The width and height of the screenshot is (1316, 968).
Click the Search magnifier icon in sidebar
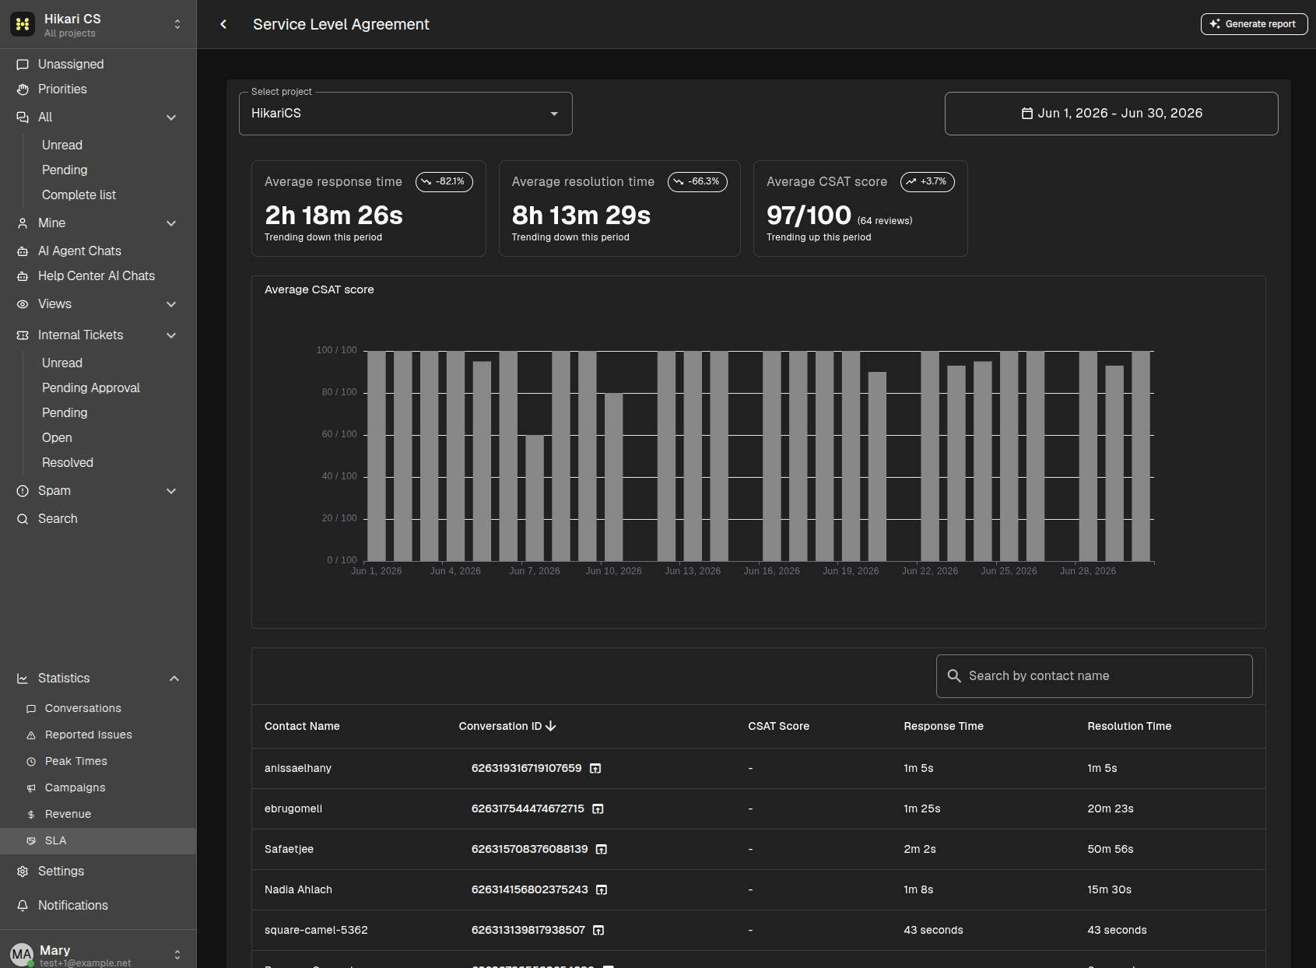[23, 519]
